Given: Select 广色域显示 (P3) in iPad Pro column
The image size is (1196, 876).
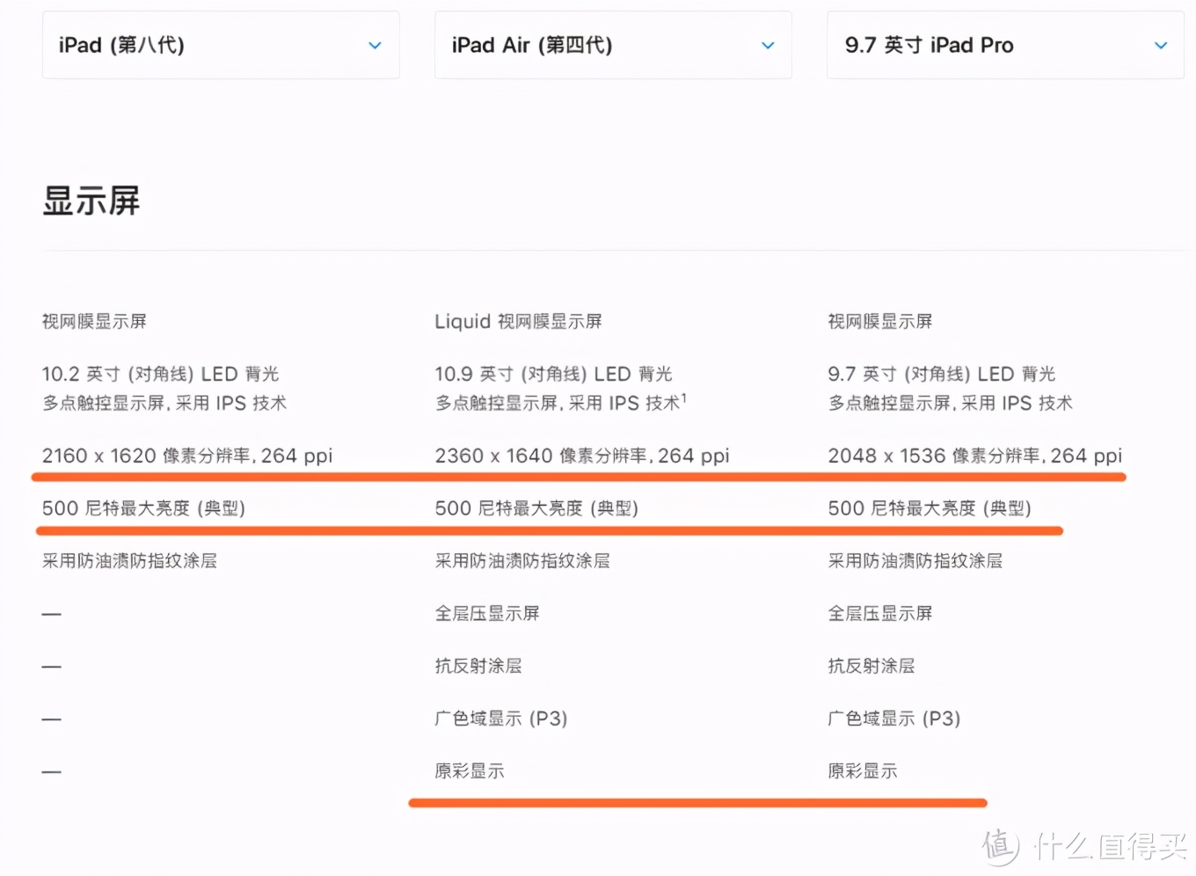Looking at the screenshot, I should coord(894,719).
